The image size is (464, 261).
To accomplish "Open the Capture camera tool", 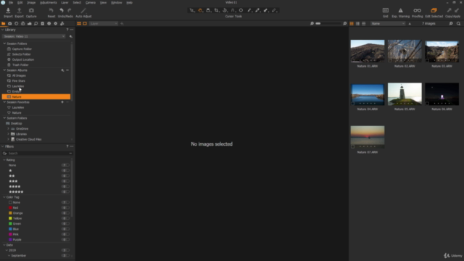I will click(31, 11).
